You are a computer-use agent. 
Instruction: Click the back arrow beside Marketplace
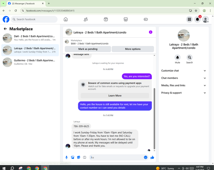tap(5, 29)
